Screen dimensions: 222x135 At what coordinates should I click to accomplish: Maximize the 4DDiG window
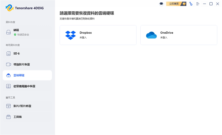tap(211, 4)
